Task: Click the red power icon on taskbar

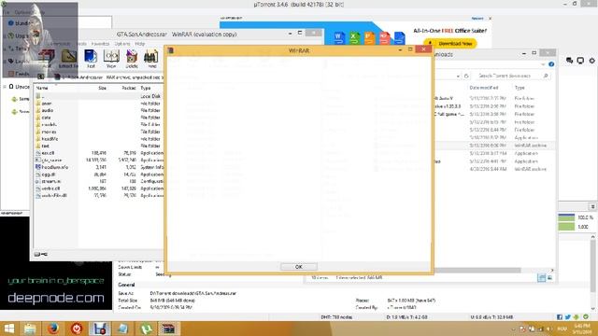Action: coord(77,329)
